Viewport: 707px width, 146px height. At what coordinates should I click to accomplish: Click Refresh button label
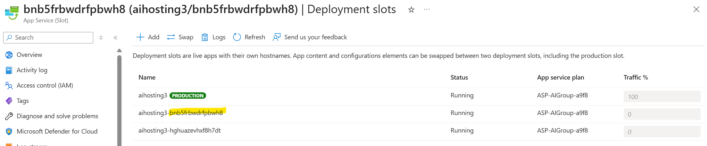[x=255, y=37]
